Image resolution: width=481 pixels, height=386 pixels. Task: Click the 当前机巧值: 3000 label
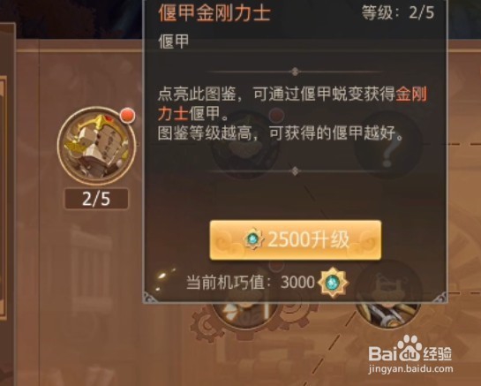coord(251,282)
